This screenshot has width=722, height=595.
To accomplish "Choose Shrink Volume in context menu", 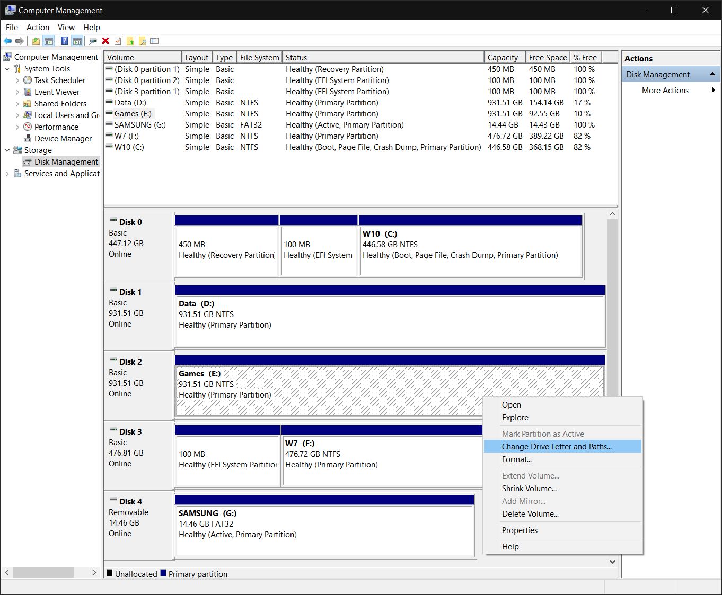I will (563, 489).
